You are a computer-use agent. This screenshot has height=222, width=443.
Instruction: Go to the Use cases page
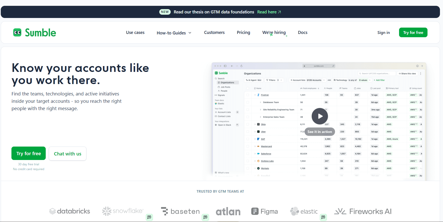(x=135, y=32)
